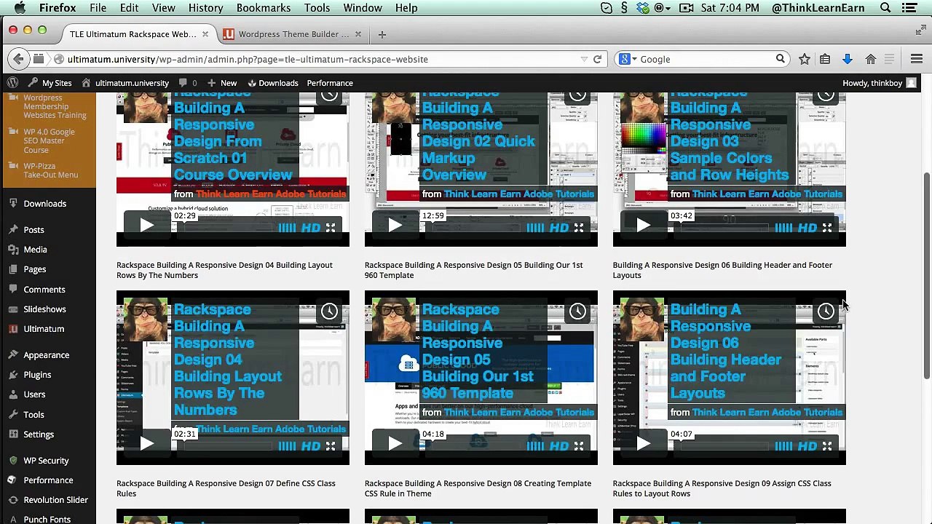Toggle HD on the Design 03 Sample Colors video
Screen dimensions: 932x524
tap(807, 228)
